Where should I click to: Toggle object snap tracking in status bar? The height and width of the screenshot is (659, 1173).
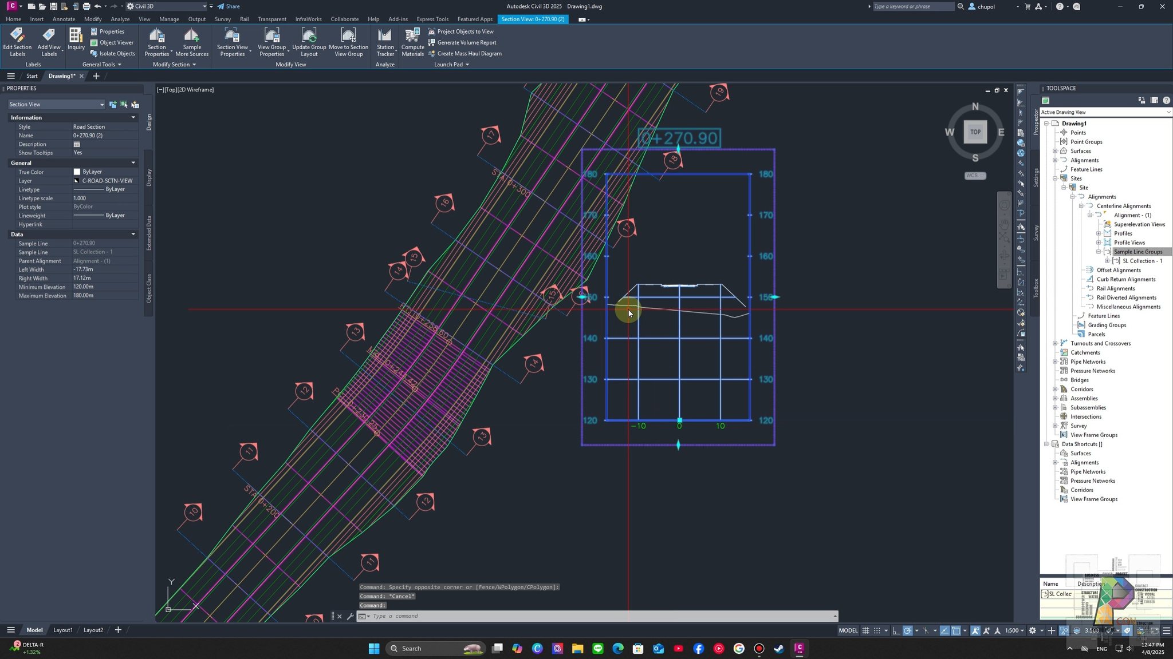(944, 630)
